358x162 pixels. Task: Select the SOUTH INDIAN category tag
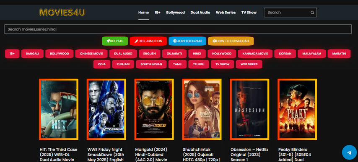coord(151,64)
